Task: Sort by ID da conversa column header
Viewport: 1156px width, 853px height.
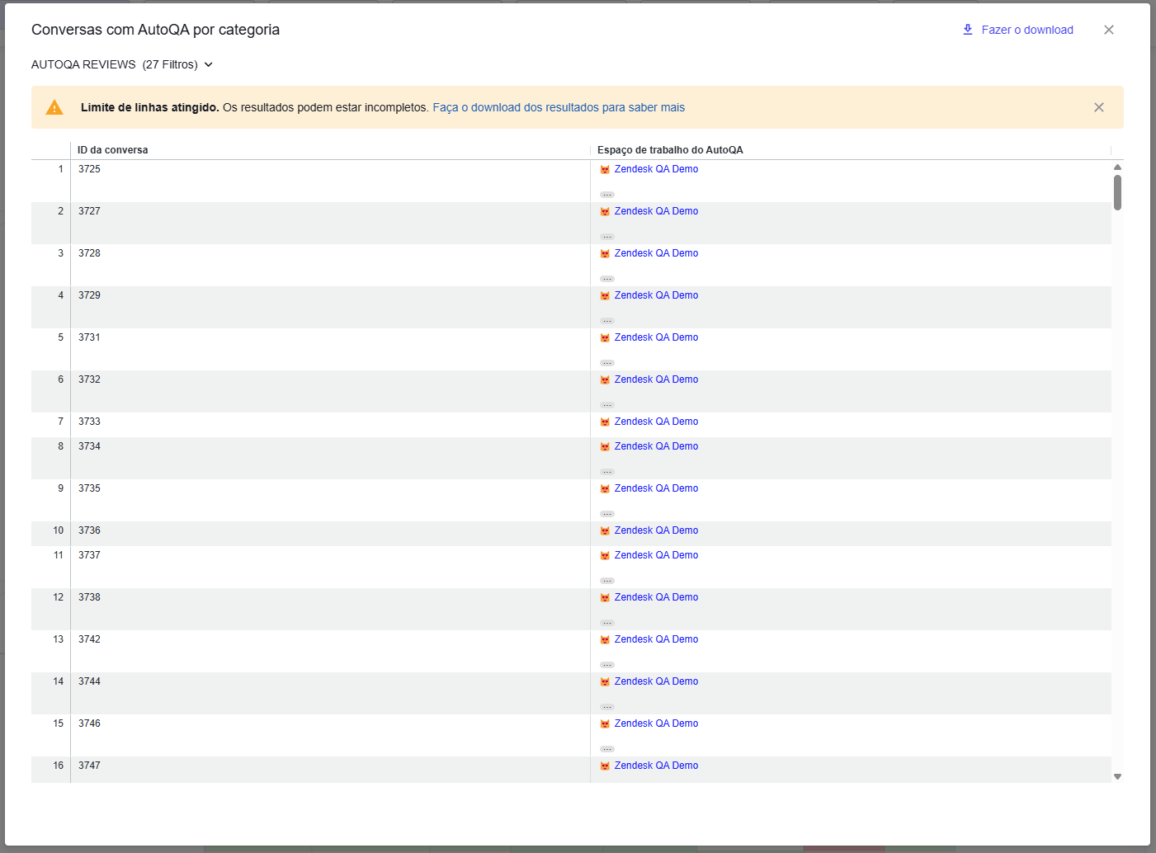Action: pos(113,150)
